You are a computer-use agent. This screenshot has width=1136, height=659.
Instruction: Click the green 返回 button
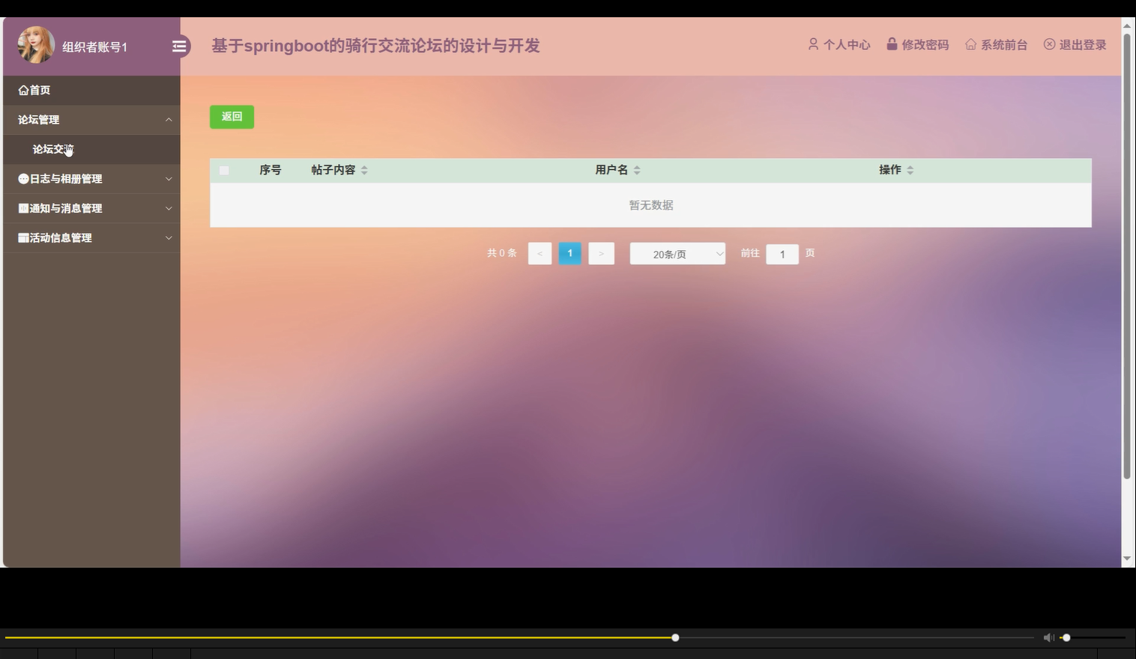click(x=232, y=117)
